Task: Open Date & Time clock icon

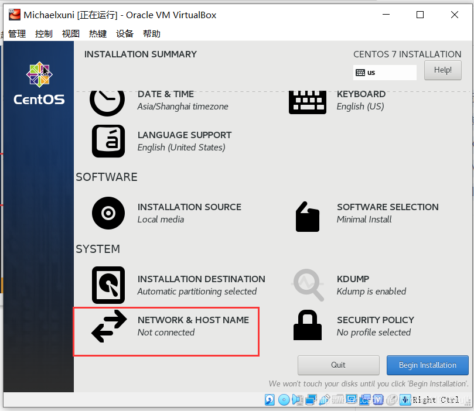Action: (x=107, y=102)
